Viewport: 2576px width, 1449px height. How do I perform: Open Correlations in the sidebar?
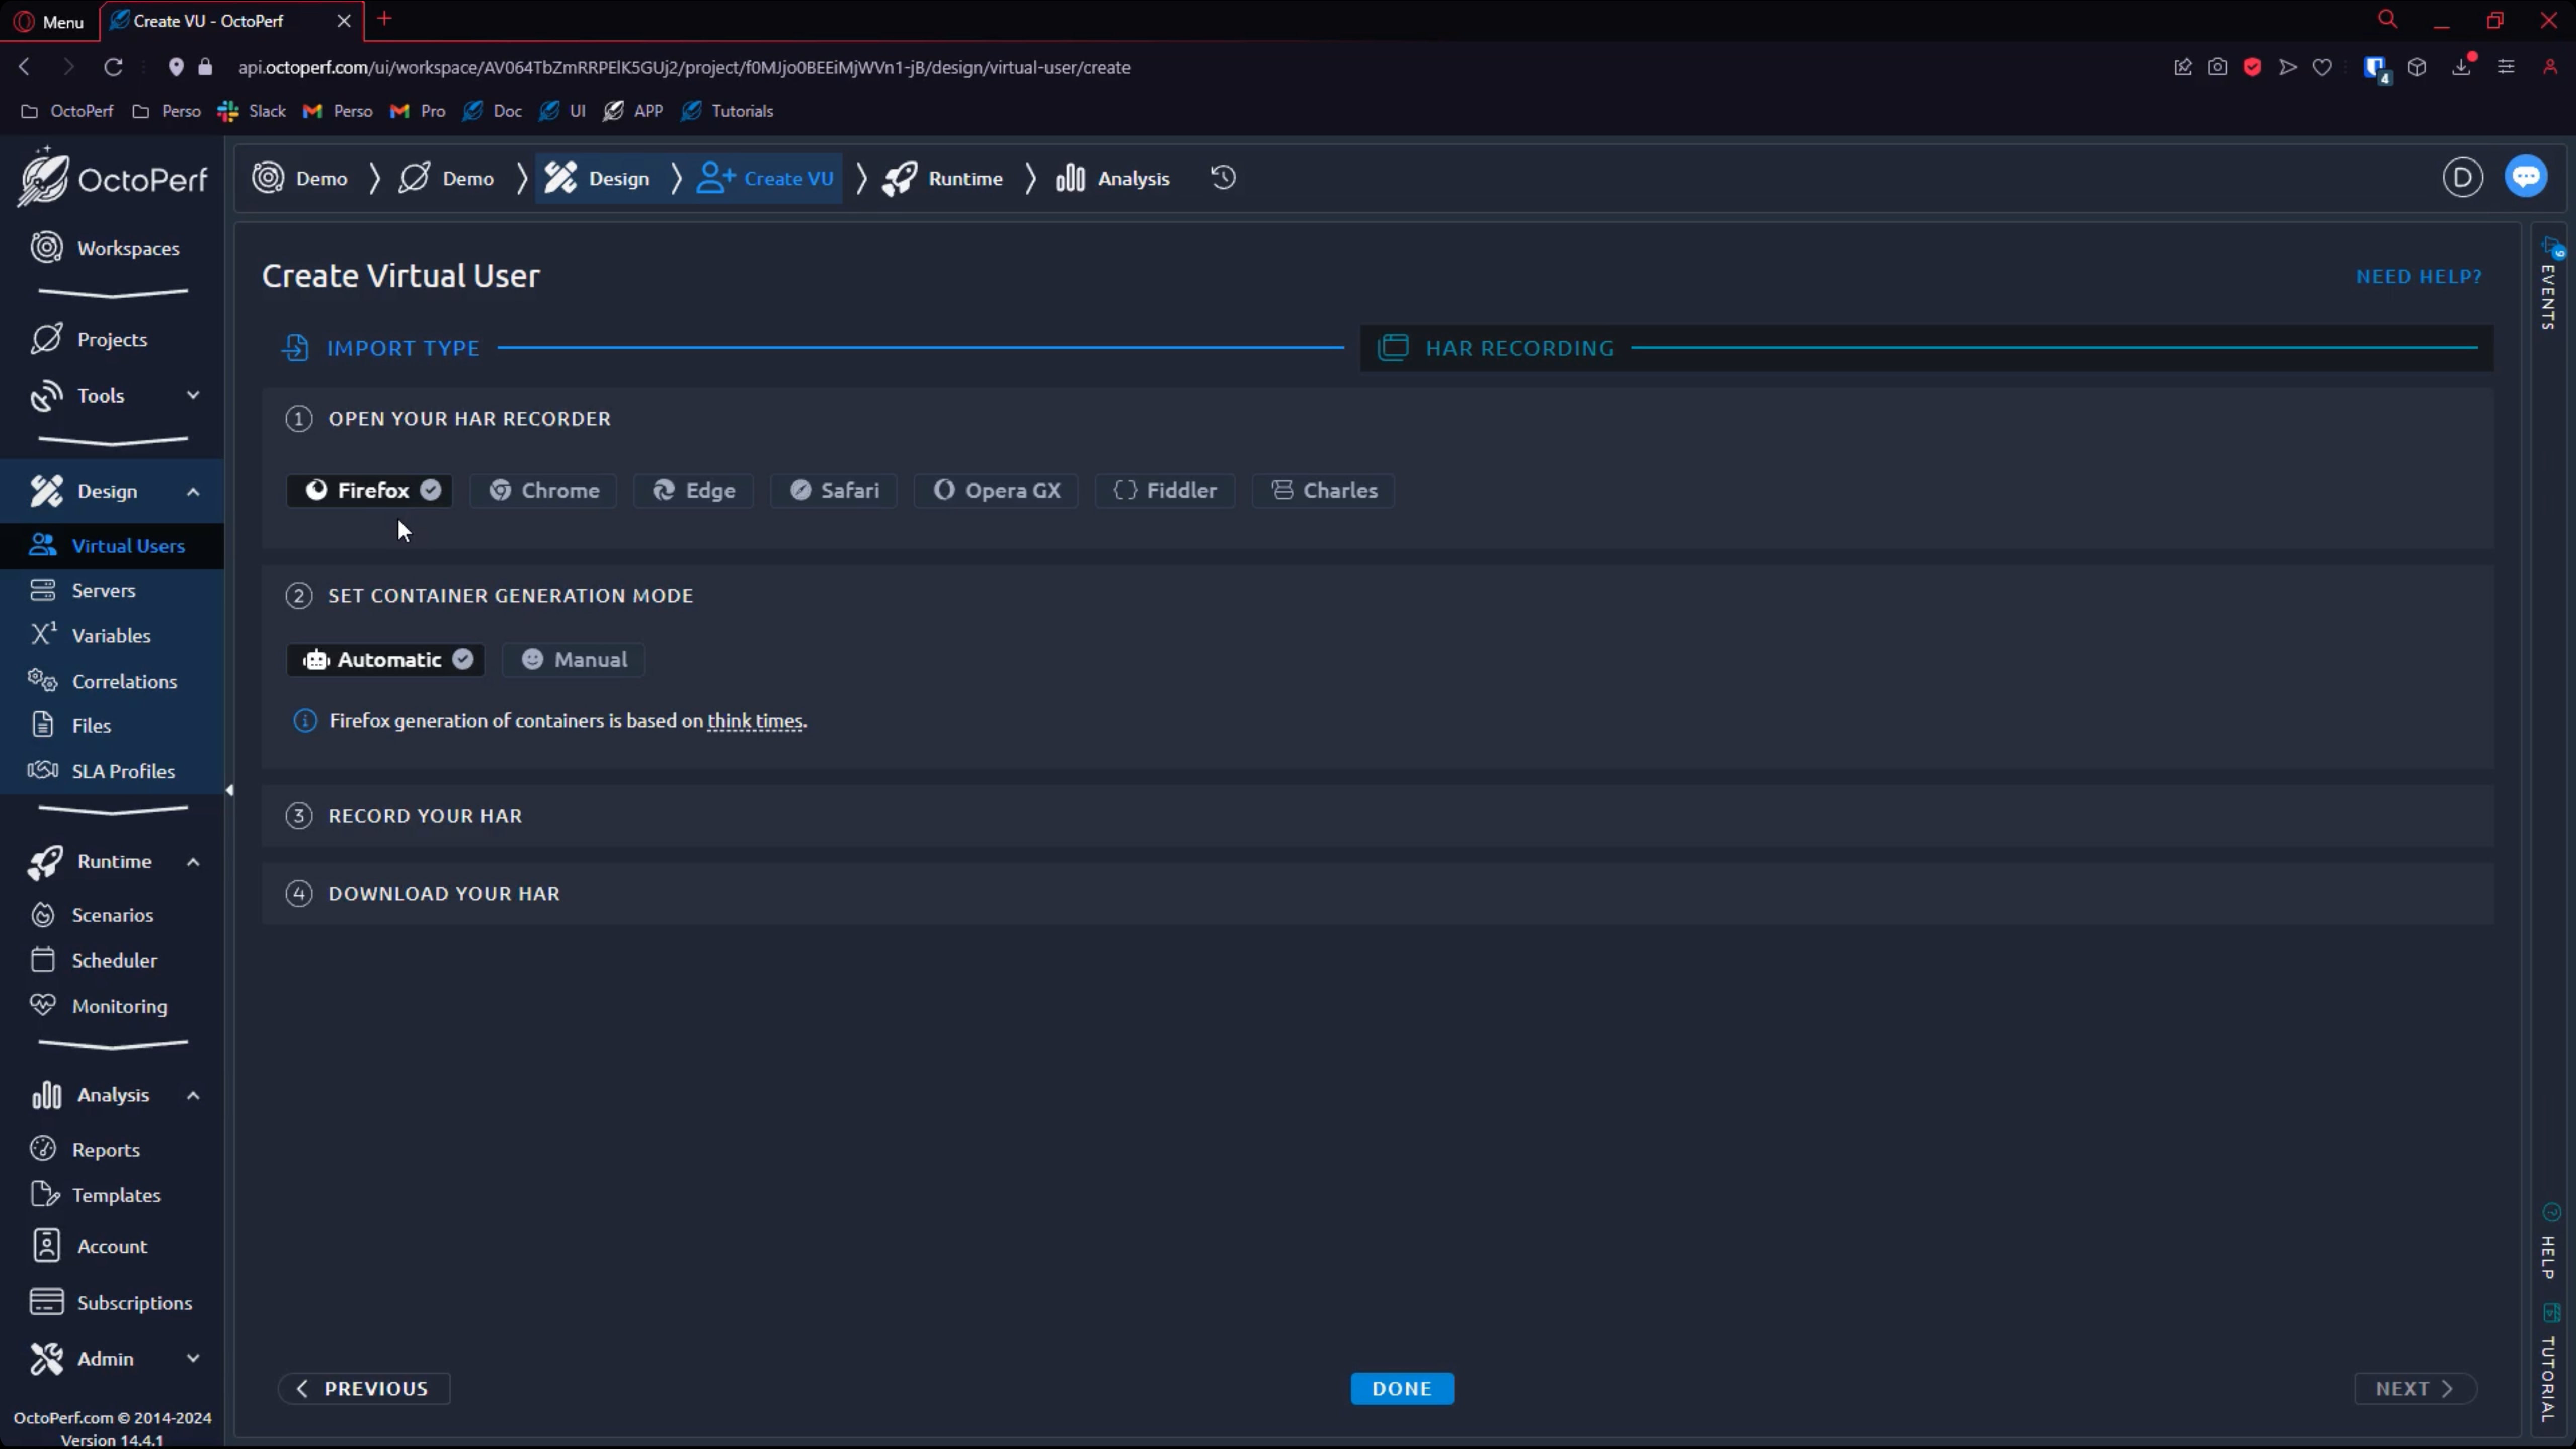[112, 681]
